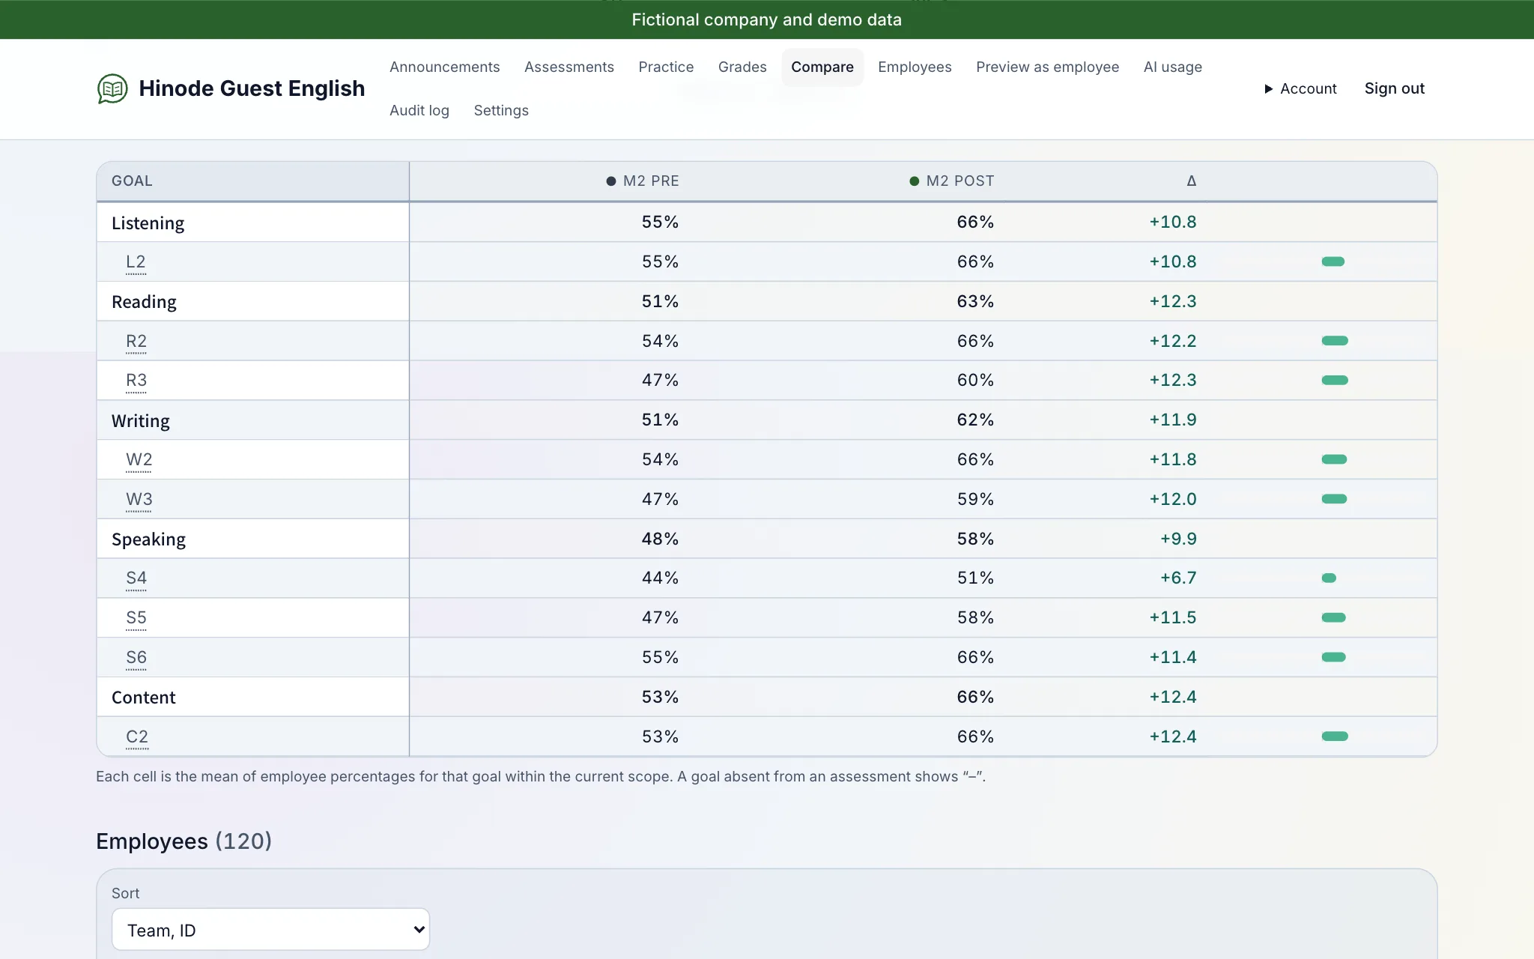Click the delta bar in the S4 row

click(x=1329, y=578)
